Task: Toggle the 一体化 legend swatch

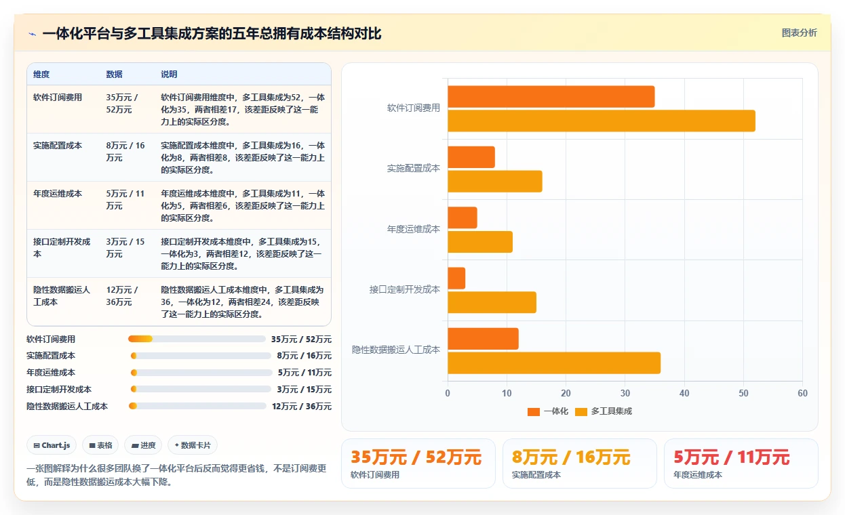Action: coord(534,411)
